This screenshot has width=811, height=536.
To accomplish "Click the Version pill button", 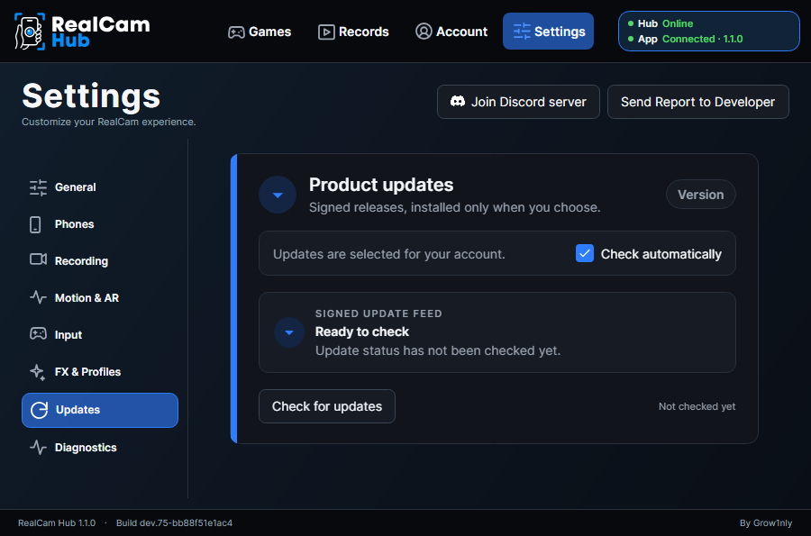I will point(701,195).
